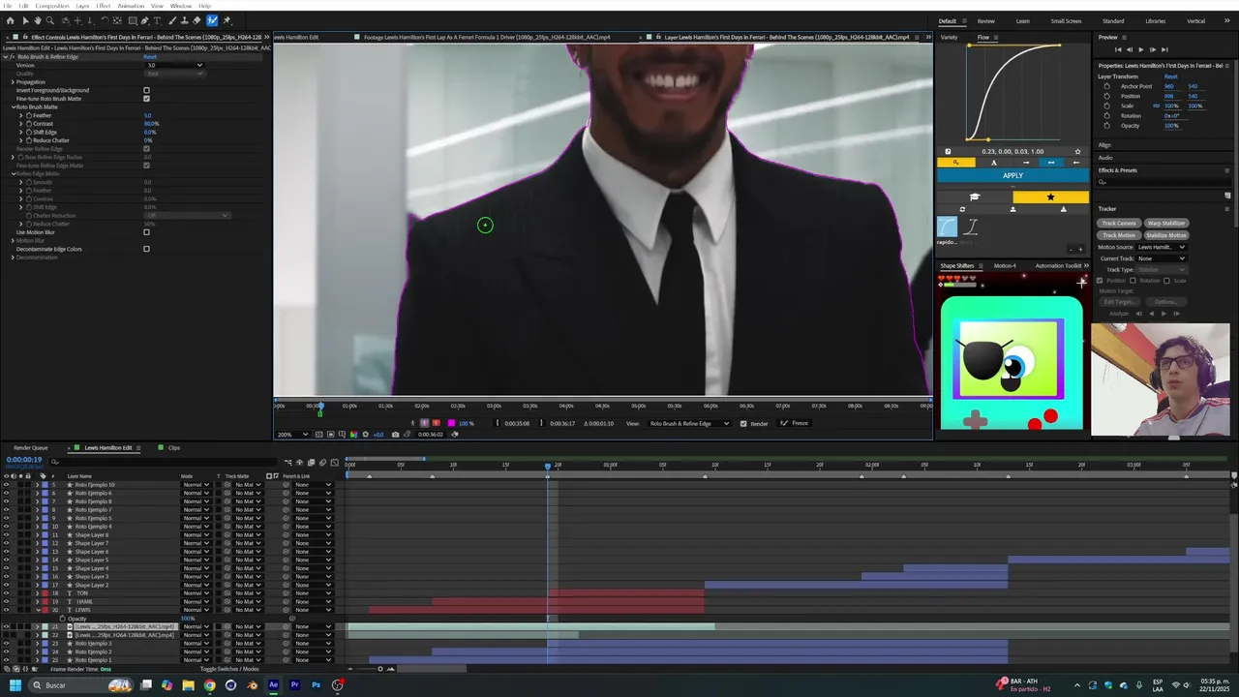Screen dimensions: 1239x697
Task: Expand the Propagation property group
Action: point(13,82)
